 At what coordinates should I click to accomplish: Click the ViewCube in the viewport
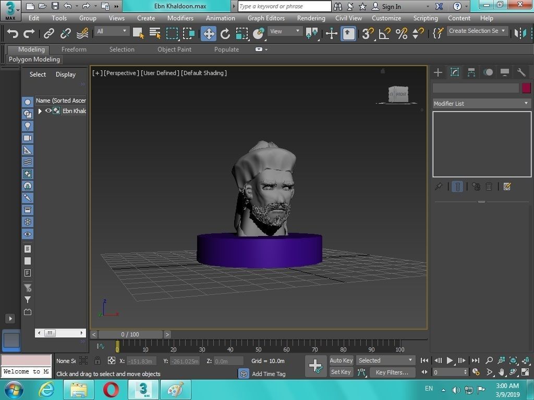[398, 94]
